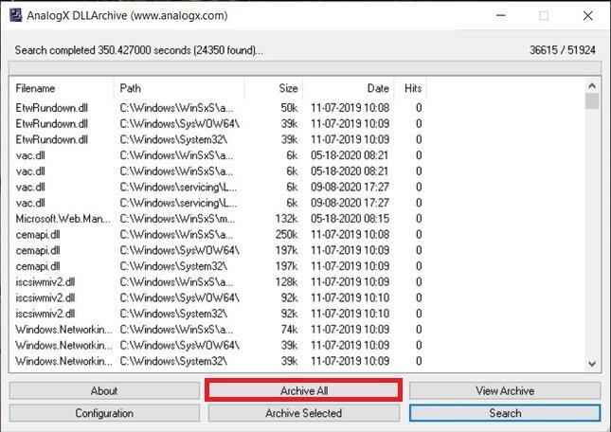Viewport: 611px width, 432px height.
Task: Sort list by Filename column header
Action: click(63, 88)
